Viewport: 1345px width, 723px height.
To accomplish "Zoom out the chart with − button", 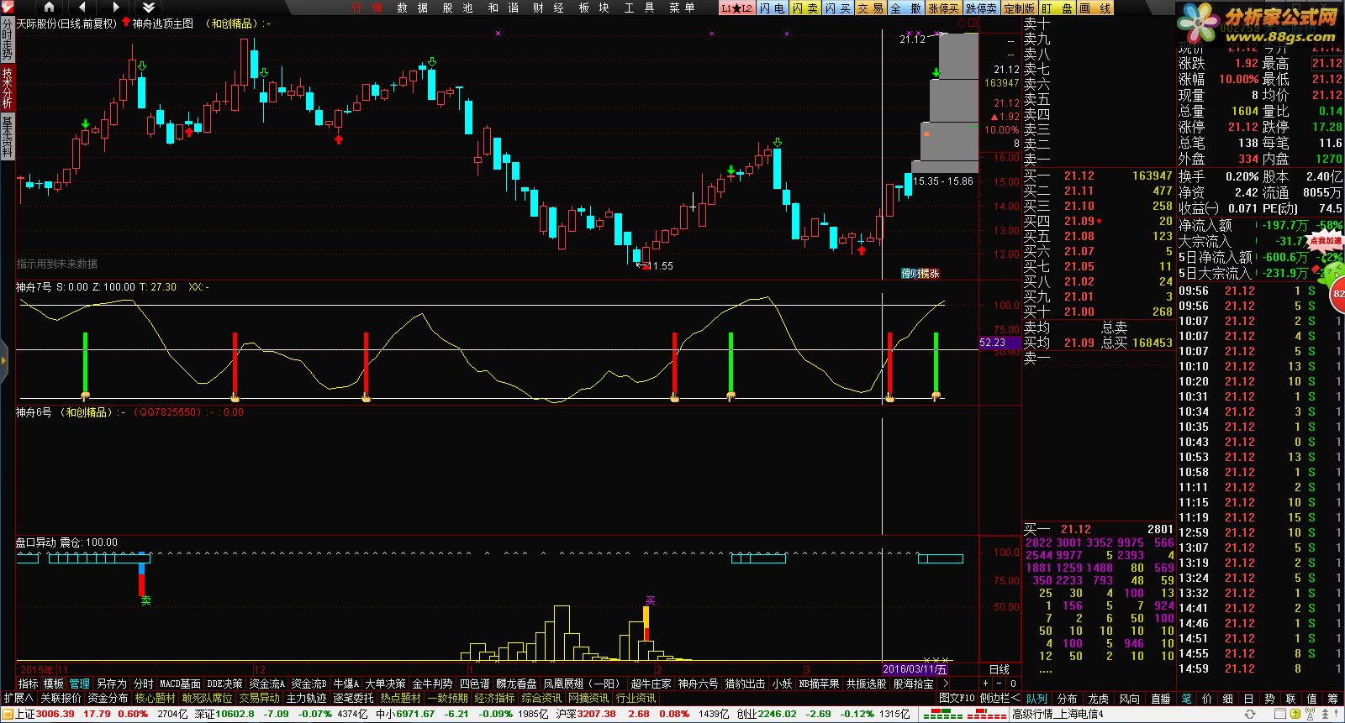I will (1000, 684).
